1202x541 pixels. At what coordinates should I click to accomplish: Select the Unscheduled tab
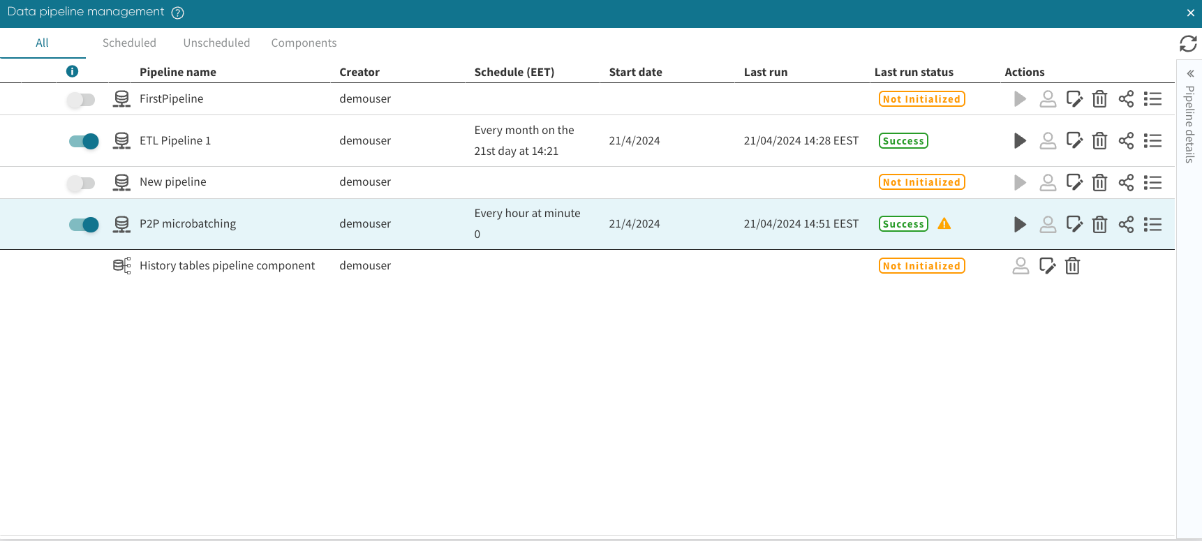pyautogui.click(x=216, y=43)
